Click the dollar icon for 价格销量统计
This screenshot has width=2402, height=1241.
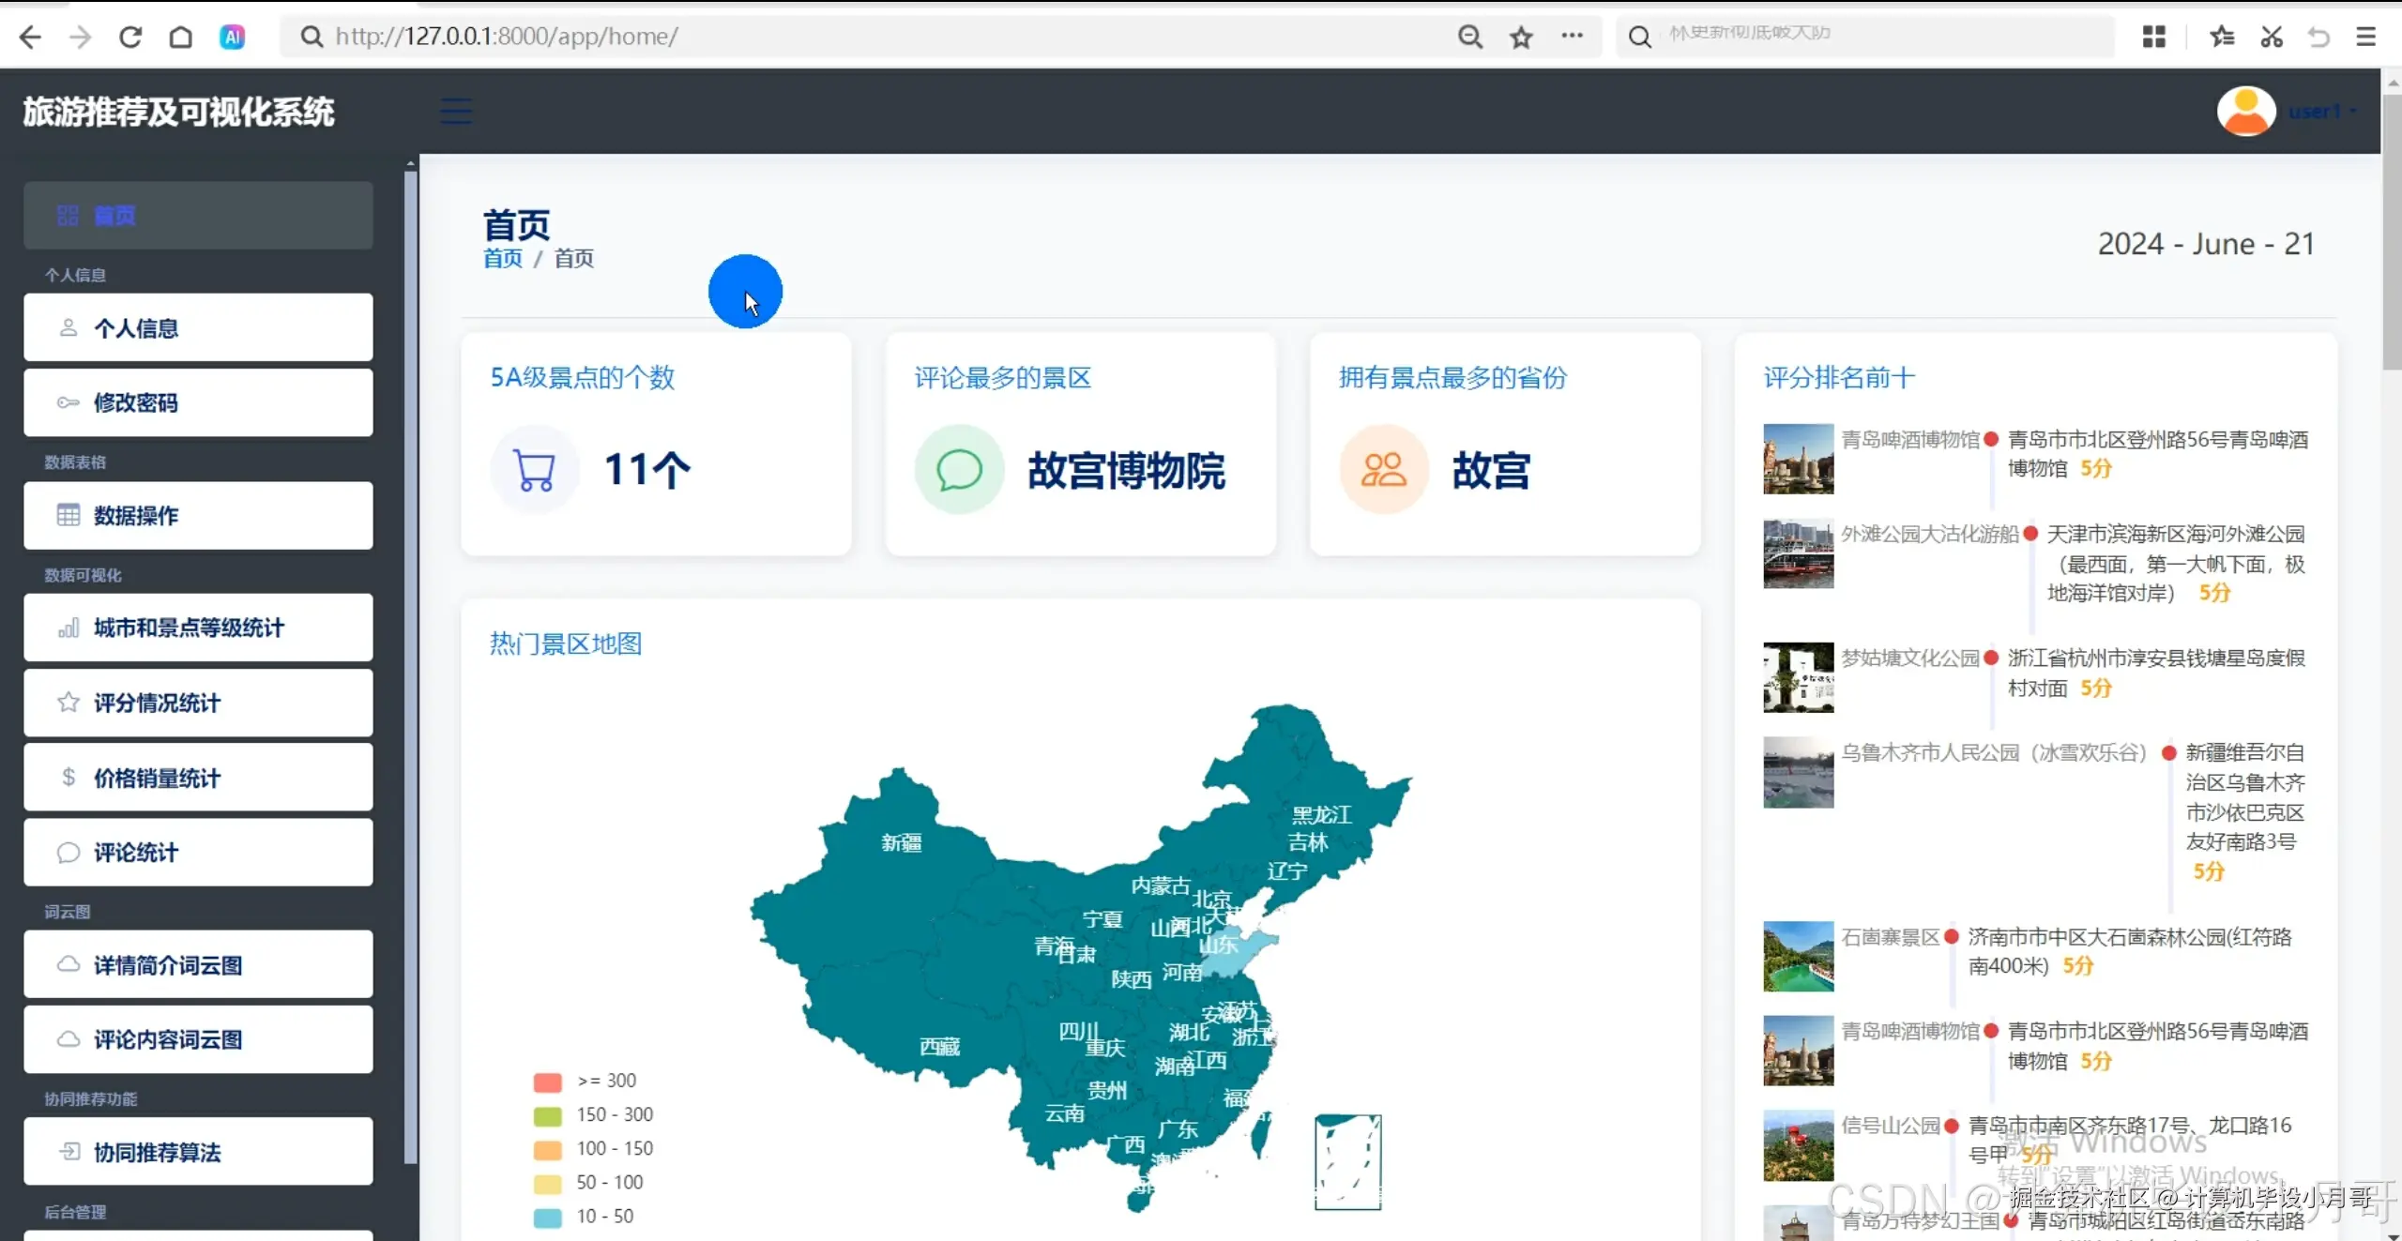tap(68, 777)
